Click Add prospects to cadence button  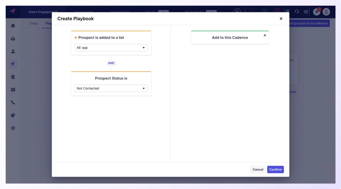309,23
